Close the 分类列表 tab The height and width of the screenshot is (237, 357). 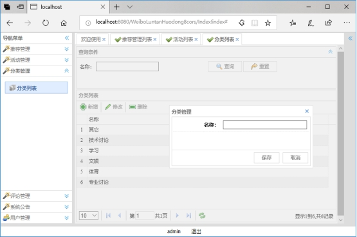[237, 39]
